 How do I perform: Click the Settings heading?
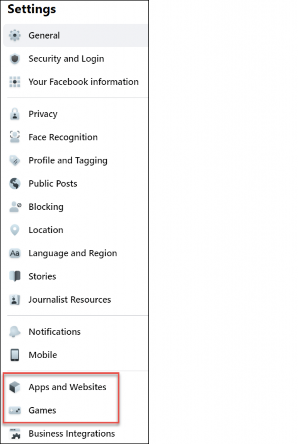[32, 9]
